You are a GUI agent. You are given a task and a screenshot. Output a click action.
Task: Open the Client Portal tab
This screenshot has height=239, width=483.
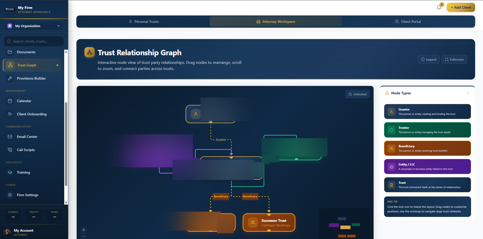click(x=408, y=22)
